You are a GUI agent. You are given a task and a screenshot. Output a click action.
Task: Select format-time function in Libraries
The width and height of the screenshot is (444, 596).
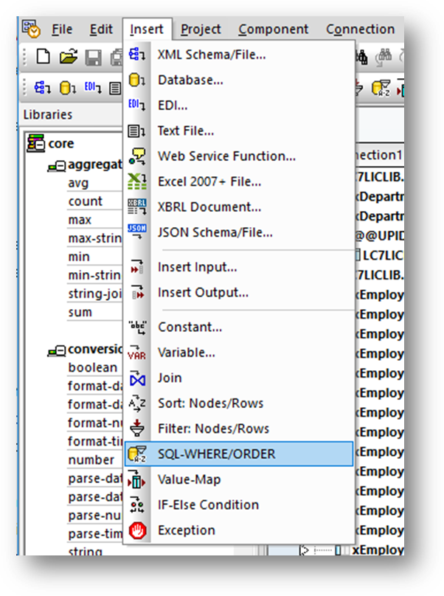(x=95, y=441)
